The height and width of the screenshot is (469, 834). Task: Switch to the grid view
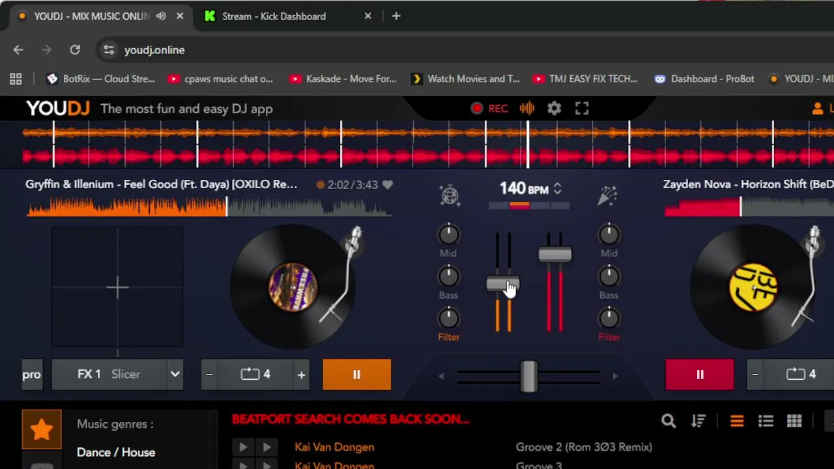coord(794,421)
